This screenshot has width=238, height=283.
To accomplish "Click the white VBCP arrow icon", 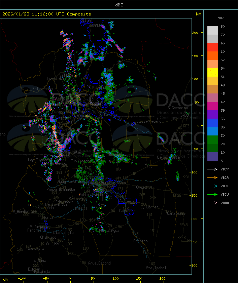I will click(212, 169).
